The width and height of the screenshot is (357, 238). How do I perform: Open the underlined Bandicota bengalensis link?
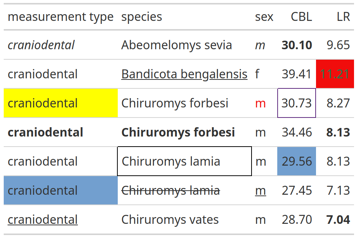(184, 74)
